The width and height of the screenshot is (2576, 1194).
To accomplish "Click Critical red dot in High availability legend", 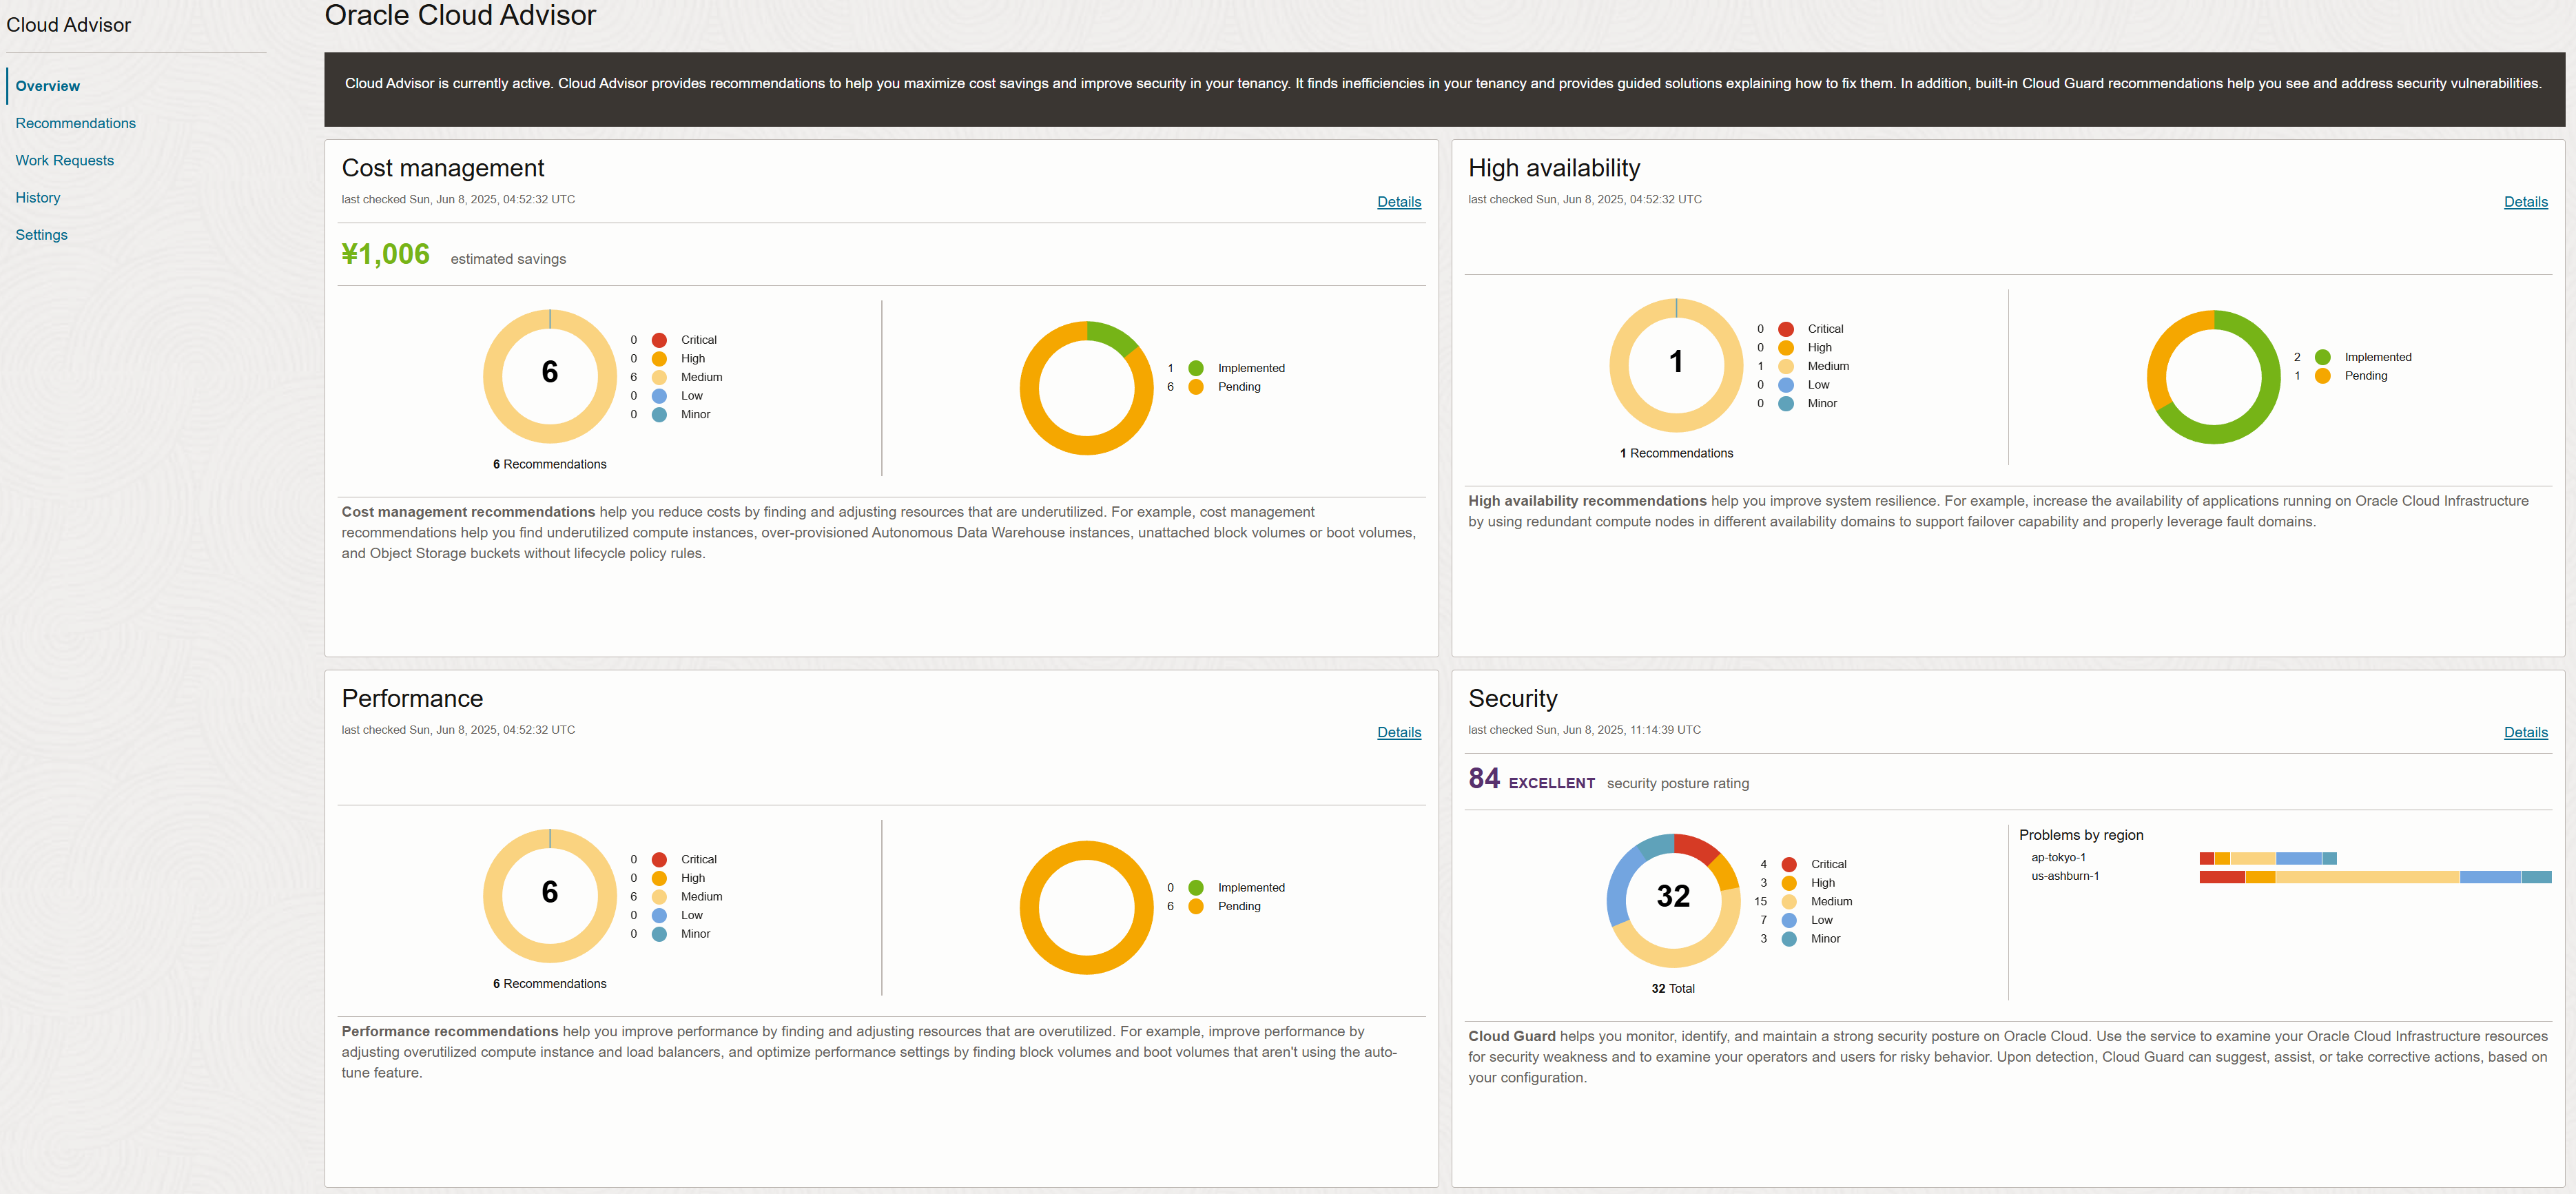I will (x=1785, y=329).
